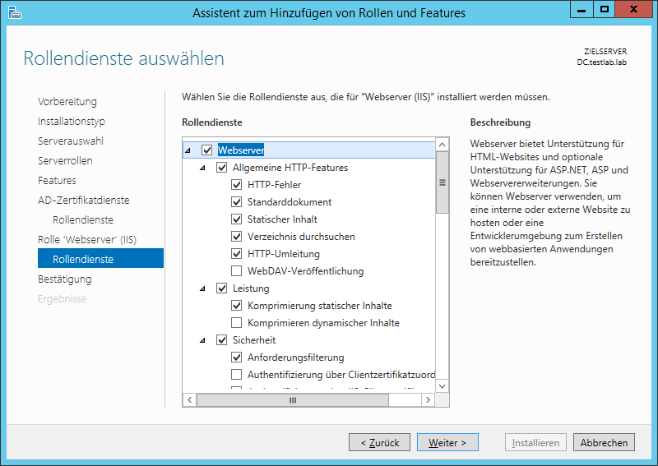Go to Serverauswahl step
Viewport: 658px width, 466px height.
click(x=71, y=141)
